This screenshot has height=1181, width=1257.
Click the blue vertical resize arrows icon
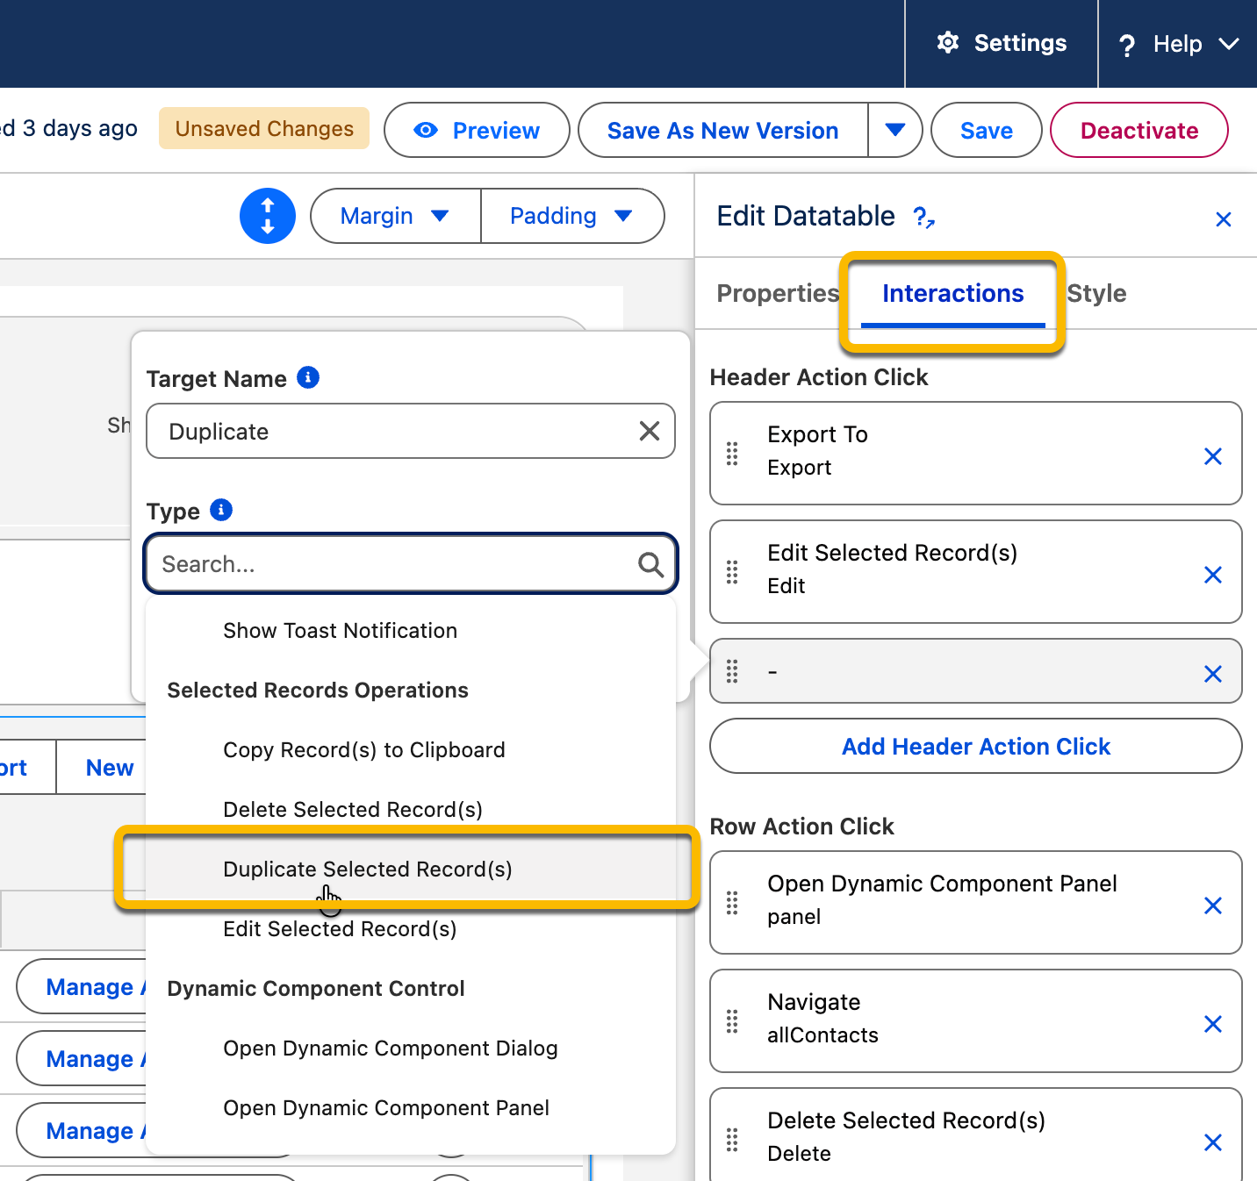click(x=268, y=216)
